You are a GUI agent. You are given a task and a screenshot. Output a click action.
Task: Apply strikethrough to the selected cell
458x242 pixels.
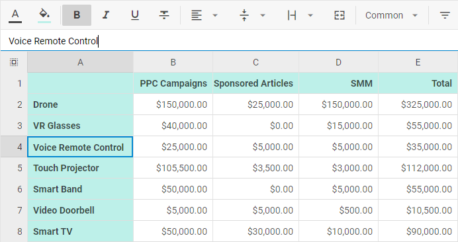pyautogui.click(x=164, y=15)
